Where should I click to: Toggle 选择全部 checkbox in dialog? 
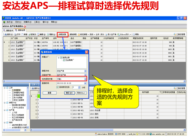61,58
